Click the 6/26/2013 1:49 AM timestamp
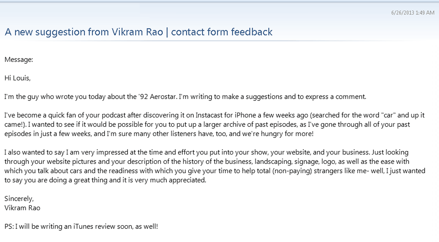The image size is (439, 242). tap(413, 13)
